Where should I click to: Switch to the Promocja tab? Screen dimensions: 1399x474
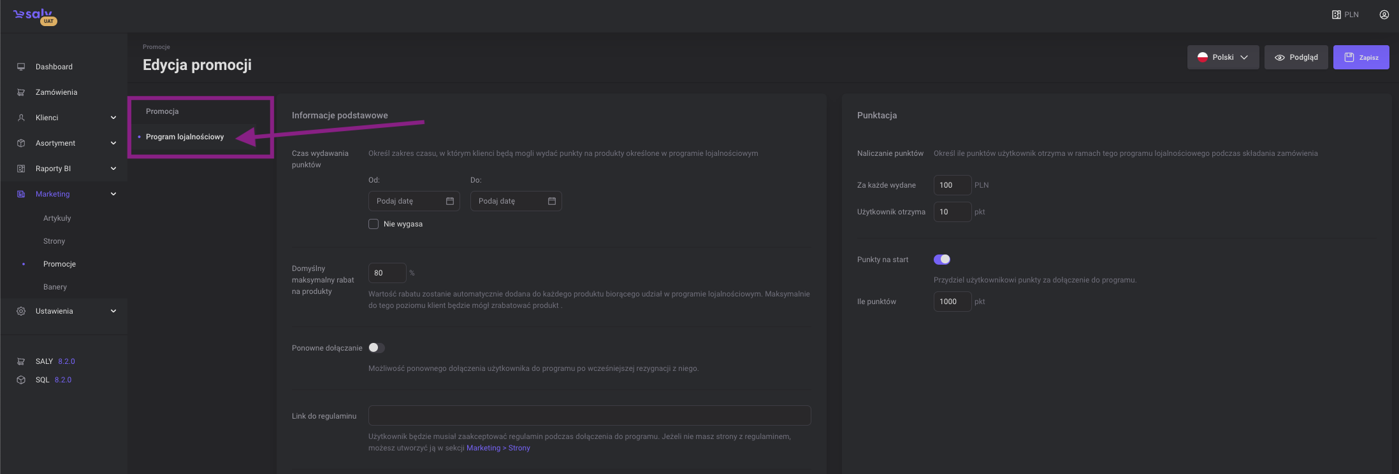pyautogui.click(x=163, y=111)
